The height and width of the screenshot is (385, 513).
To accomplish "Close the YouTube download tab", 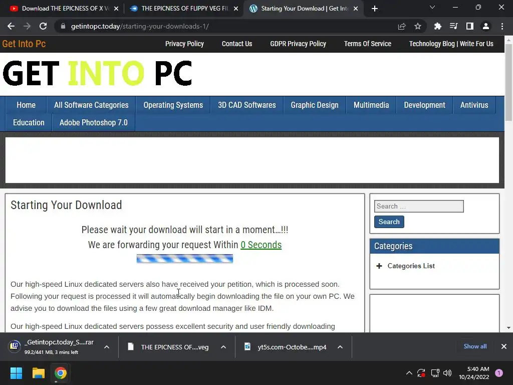I will click(116, 9).
